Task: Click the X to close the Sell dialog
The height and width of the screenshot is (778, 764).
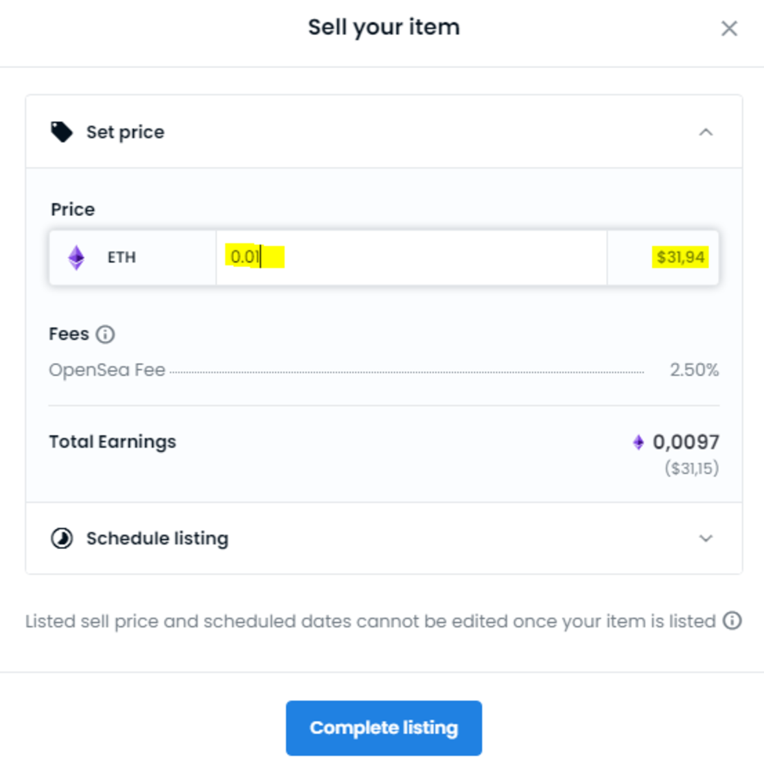Action: point(729,29)
